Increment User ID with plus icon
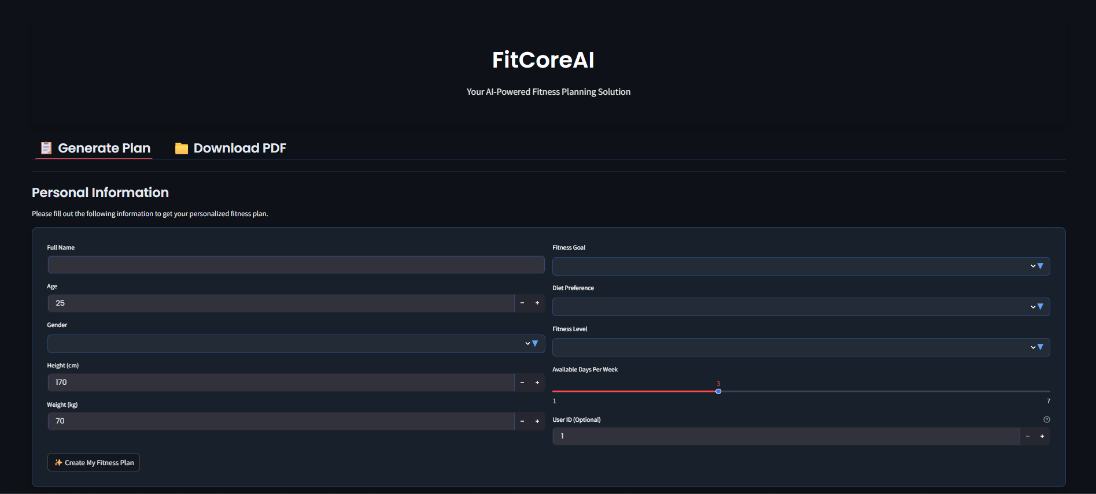 [1042, 436]
